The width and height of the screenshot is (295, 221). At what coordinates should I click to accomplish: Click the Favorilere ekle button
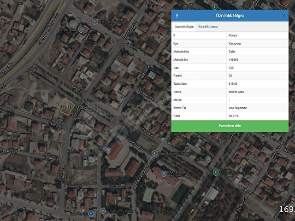click(230, 126)
